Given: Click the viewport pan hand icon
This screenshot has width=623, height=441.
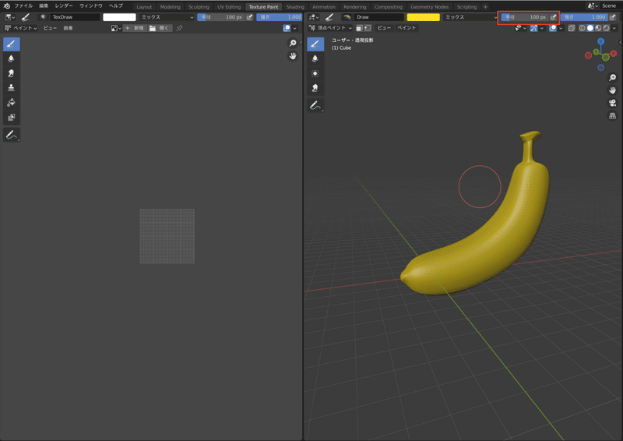Looking at the screenshot, I should click(x=612, y=90).
